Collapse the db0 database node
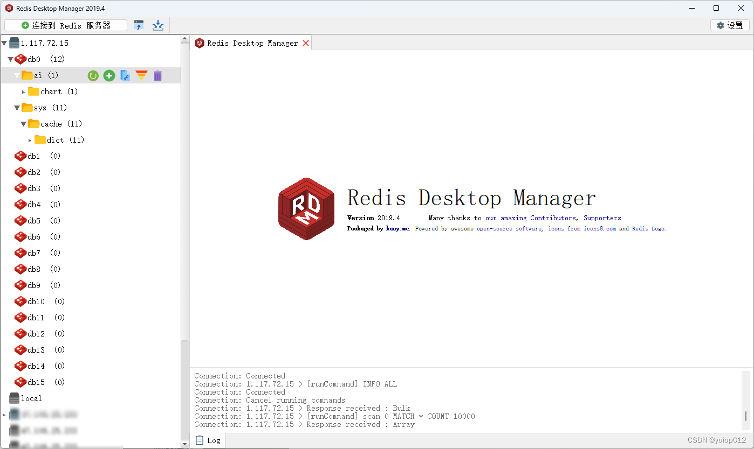The width and height of the screenshot is (754, 449). (x=10, y=59)
